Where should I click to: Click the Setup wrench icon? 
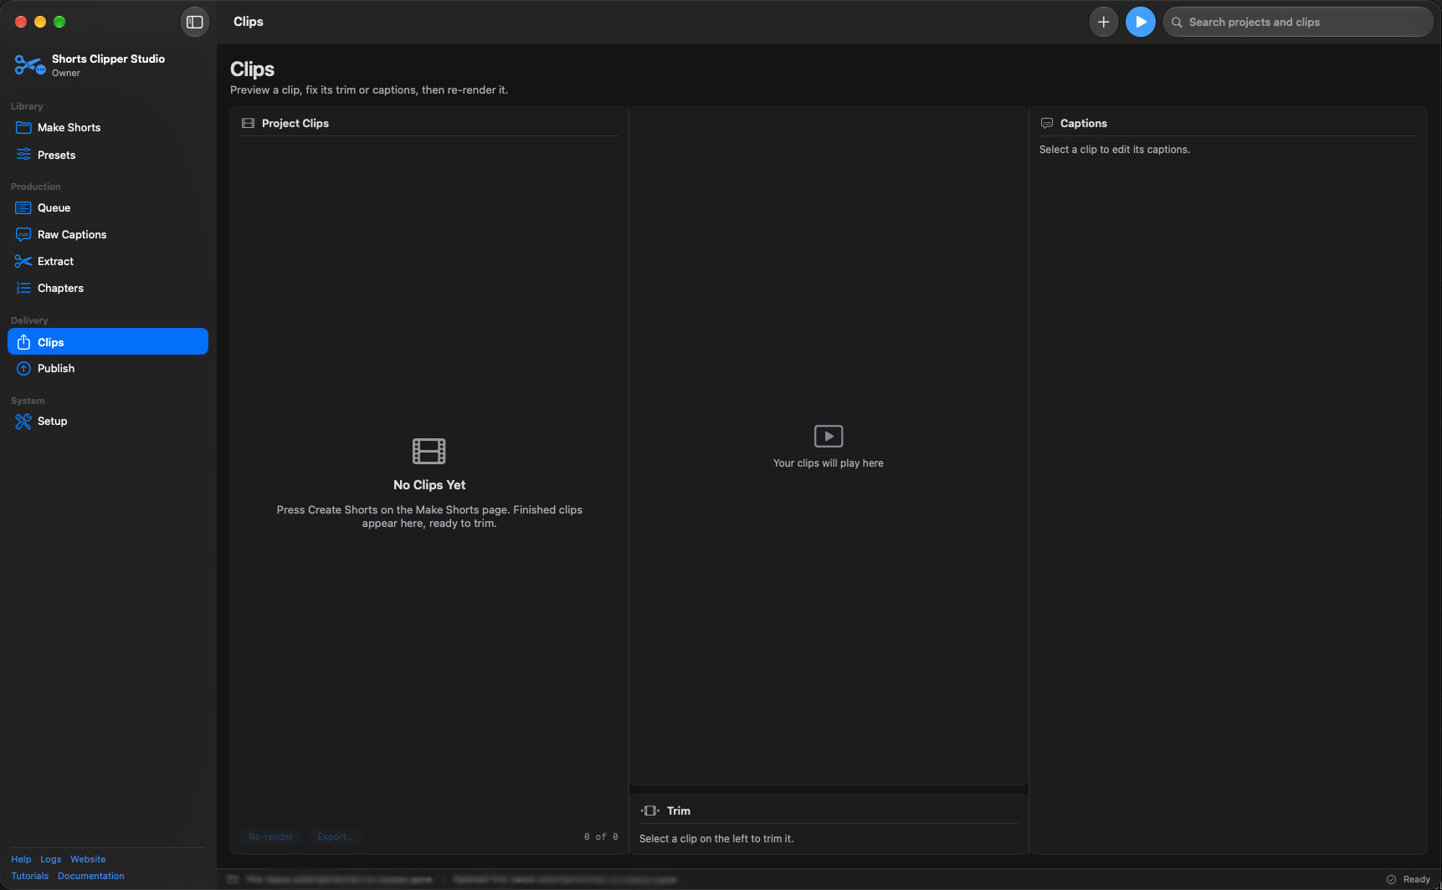(23, 421)
